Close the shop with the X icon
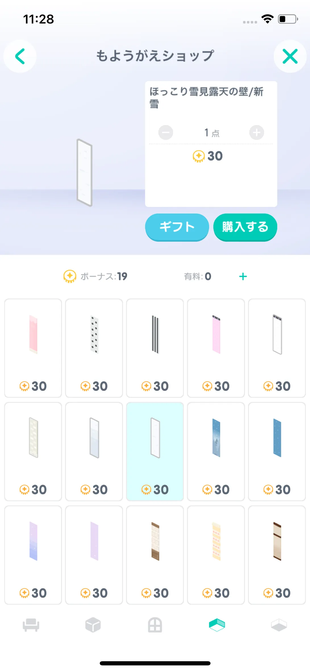This screenshot has height=672, width=310. 290,56
